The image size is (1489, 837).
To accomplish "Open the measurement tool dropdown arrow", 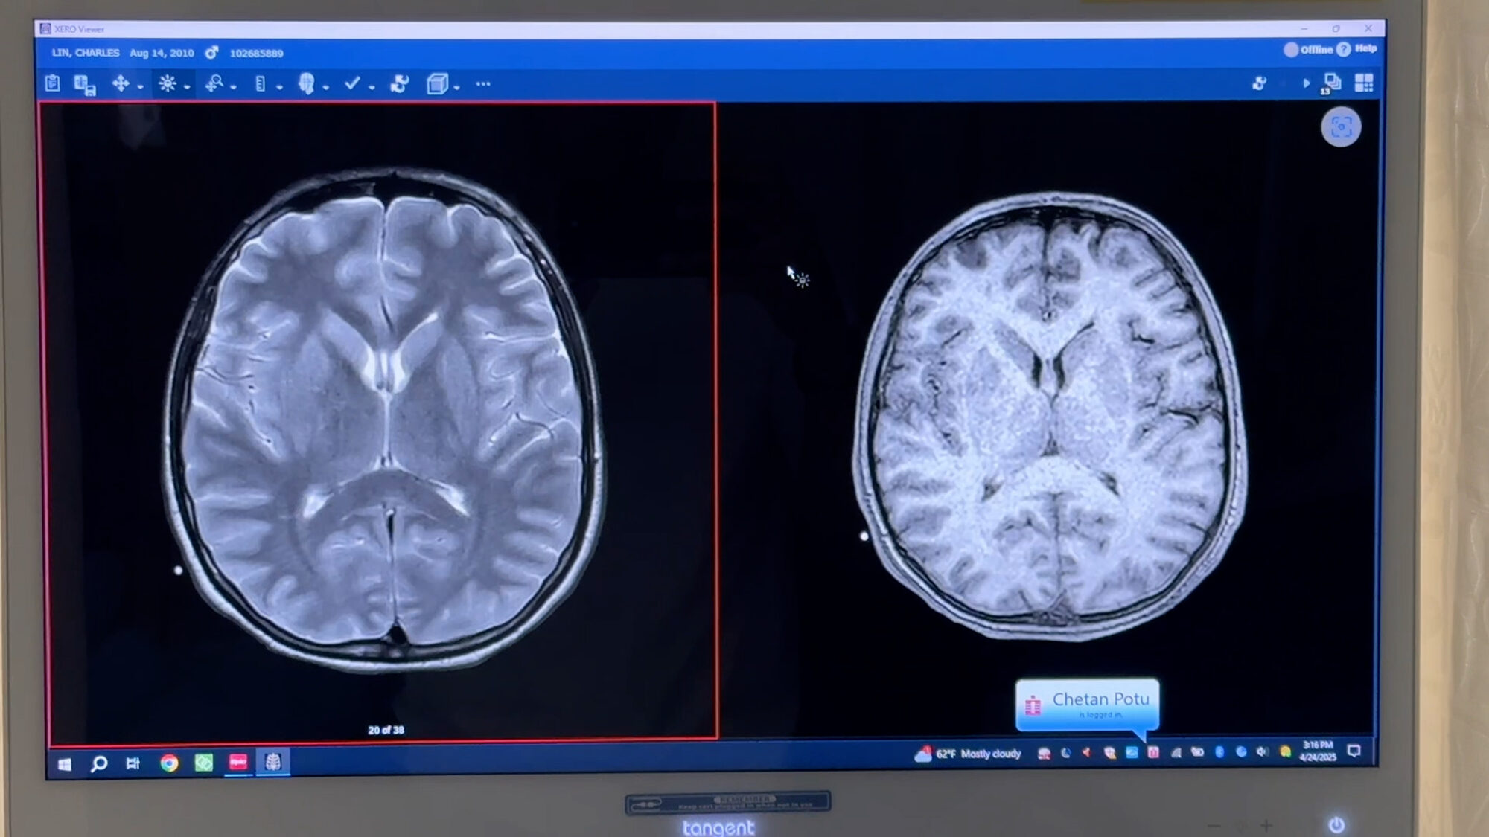I will pyautogui.click(x=279, y=87).
